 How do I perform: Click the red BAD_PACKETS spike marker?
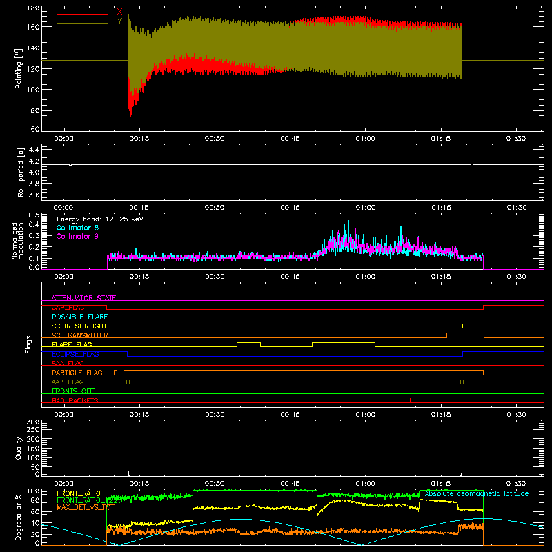point(411,400)
